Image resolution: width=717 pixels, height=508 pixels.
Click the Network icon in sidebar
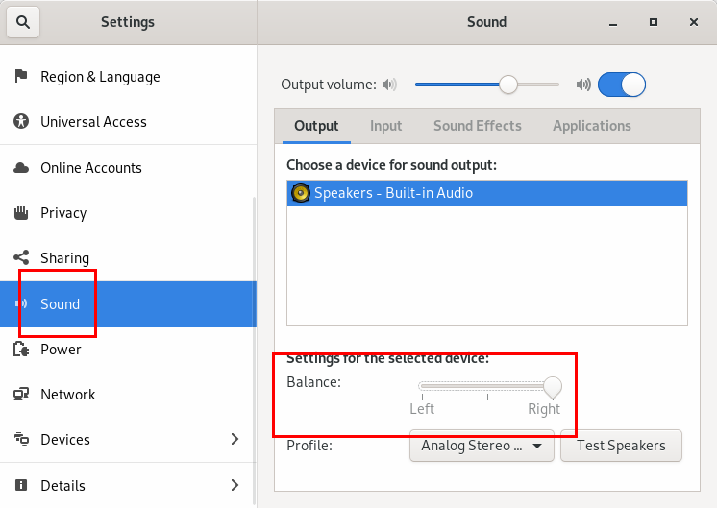[21, 395]
